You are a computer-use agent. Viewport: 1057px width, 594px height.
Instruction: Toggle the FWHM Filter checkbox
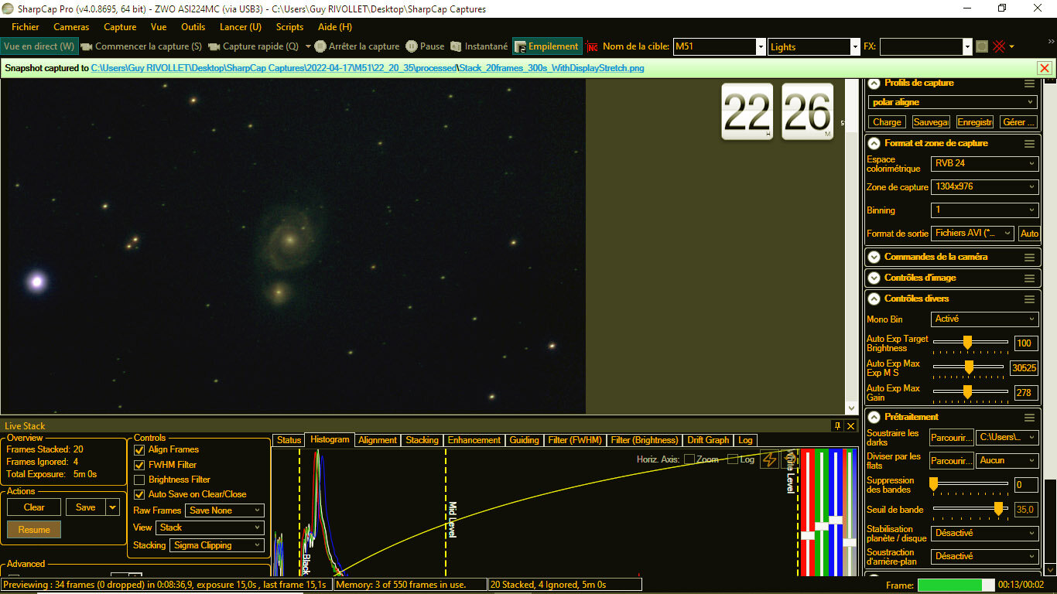(139, 465)
